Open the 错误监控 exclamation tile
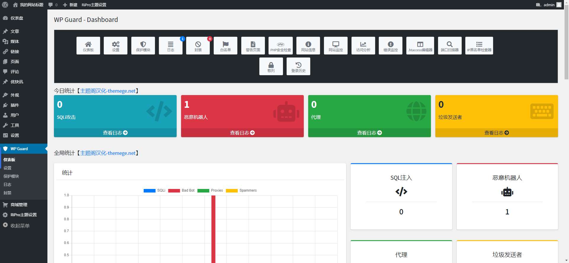Image resolution: width=569 pixels, height=263 pixels. pyautogui.click(x=391, y=46)
